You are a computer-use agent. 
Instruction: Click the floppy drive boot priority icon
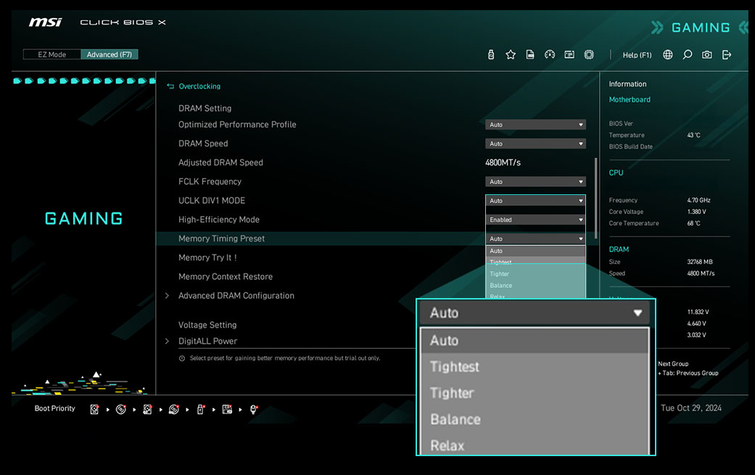click(227, 409)
